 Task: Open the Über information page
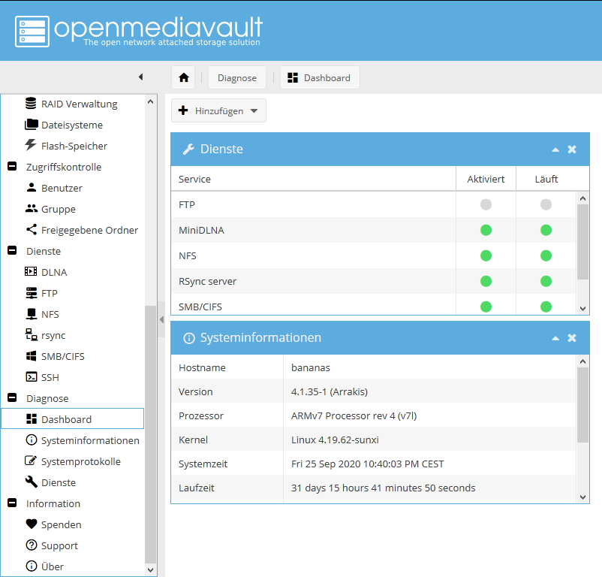coord(52,566)
